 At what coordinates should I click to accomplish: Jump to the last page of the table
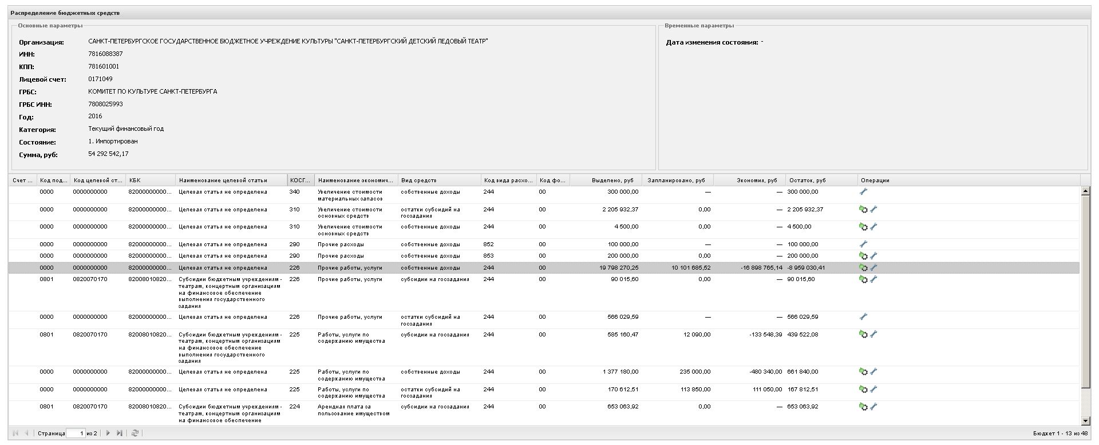119,433
